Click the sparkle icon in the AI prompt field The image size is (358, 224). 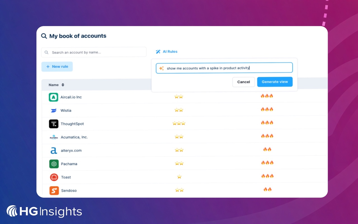[161, 68]
